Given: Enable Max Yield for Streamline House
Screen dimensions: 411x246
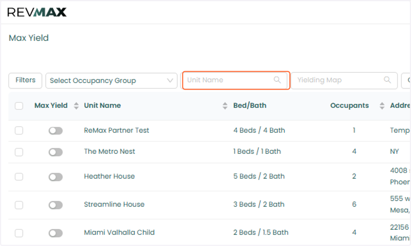Looking at the screenshot, I should 55,205.
